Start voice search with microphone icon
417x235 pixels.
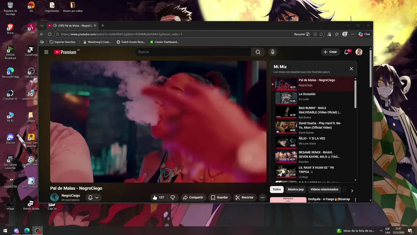click(x=273, y=52)
